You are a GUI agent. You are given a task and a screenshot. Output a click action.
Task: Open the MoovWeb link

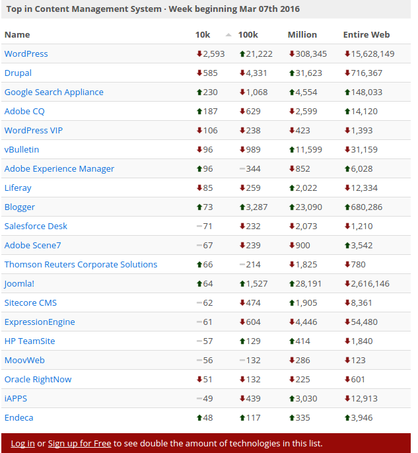(x=24, y=360)
